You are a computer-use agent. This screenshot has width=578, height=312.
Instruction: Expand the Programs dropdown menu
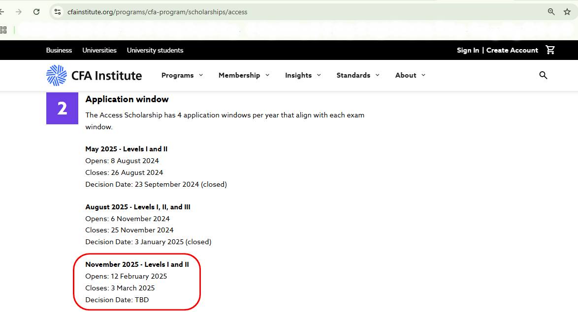tap(182, 76)
